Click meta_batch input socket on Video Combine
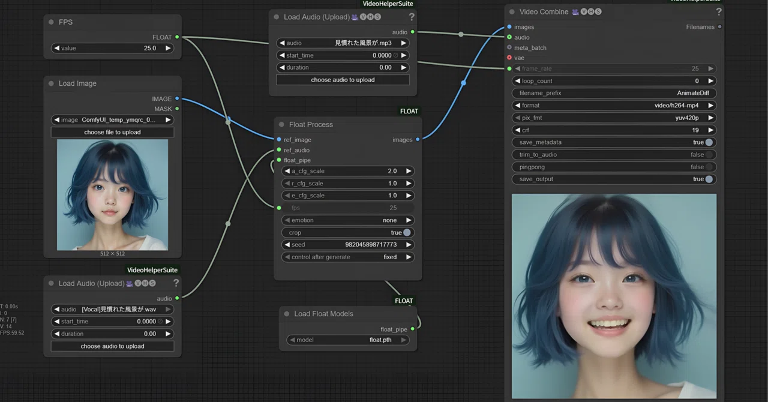The image size is (768, 402). 509,47
